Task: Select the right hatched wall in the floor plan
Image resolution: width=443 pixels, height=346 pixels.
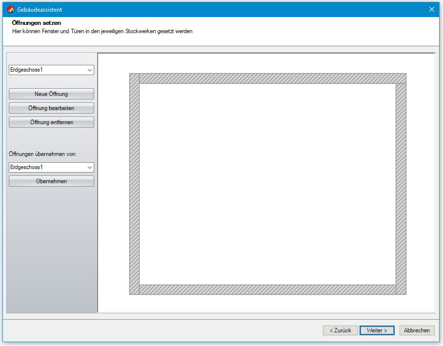Action: point(401,184)
